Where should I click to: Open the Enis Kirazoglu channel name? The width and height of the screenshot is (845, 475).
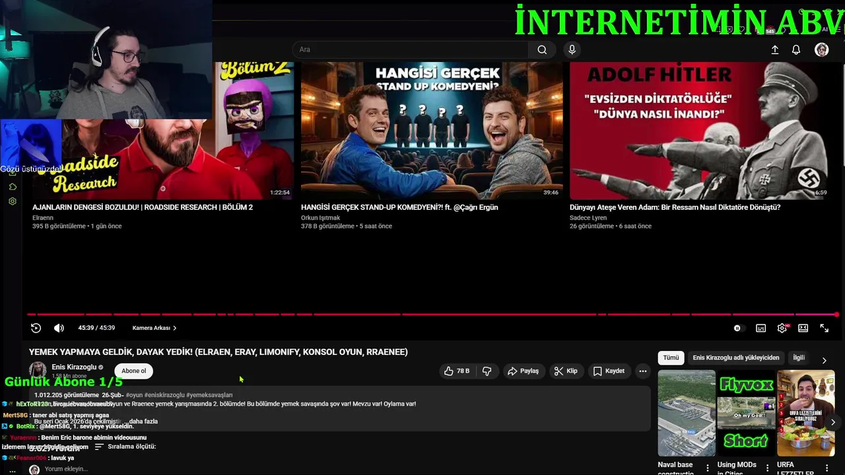pyautogui.click(x=74, y=367)
